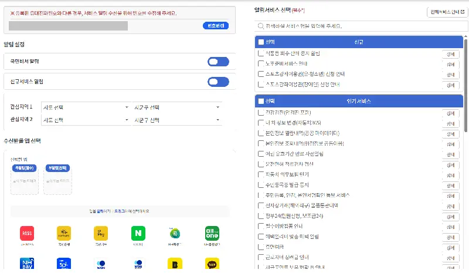This screenshot has width=469, height=273.
Task: Select the yellow KB Pay app icon
Action: click(x=101, y=233)
